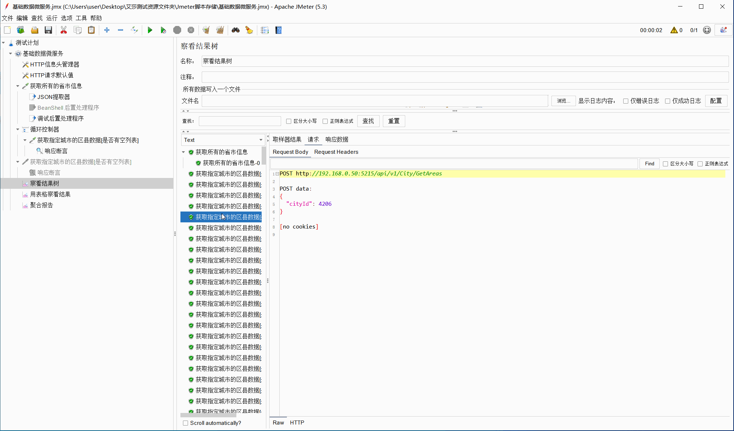Click the Cut scissors toolbar icon
This screenshot has height=431, width=734.
pos(64,30)
